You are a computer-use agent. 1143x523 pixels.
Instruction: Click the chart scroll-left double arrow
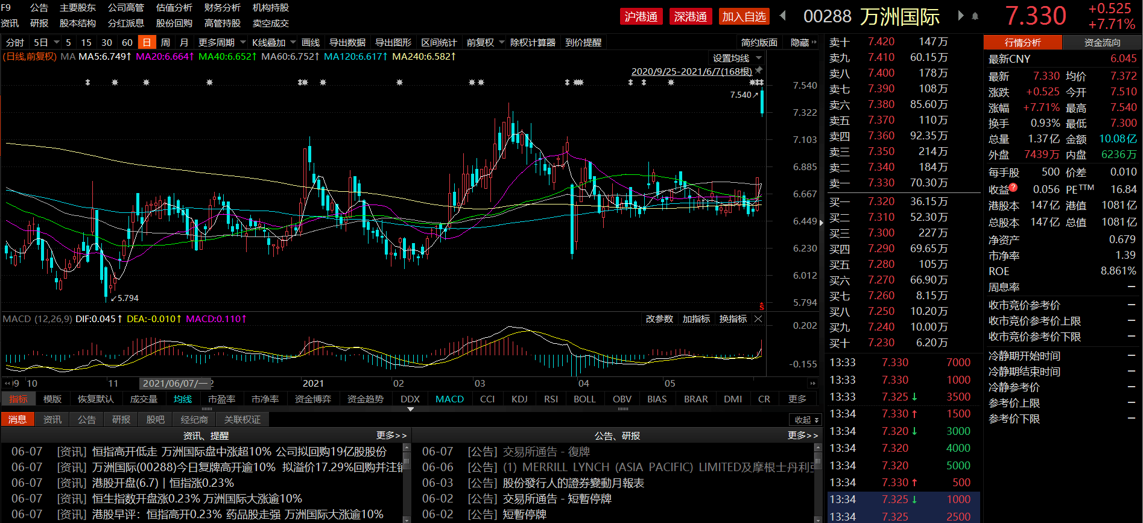click(x=7, y=383)
